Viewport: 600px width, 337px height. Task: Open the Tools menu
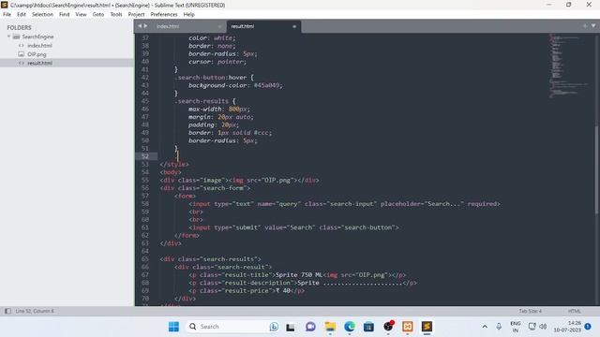116,15
